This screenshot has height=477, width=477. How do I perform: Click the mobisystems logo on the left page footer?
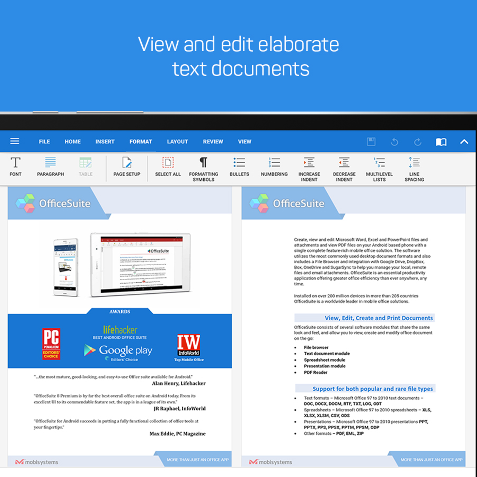pos(37,462)
